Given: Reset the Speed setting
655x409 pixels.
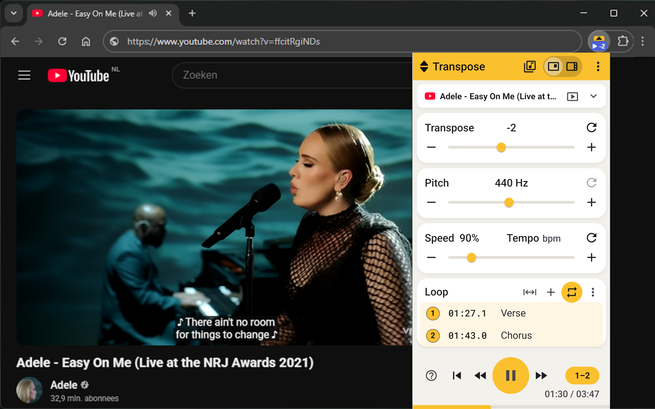Looking at the screenshot, I should coord(591,238).
